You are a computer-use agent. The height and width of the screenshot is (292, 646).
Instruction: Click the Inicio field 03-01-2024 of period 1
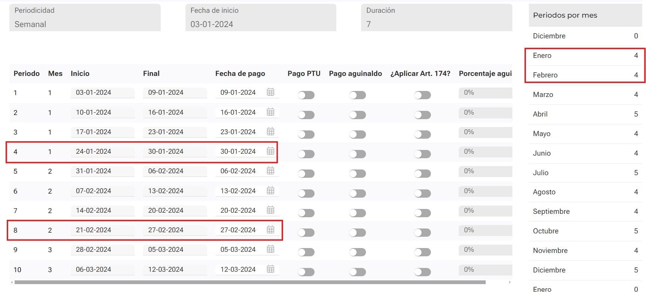pyautogui.click(x=102, y=92)
